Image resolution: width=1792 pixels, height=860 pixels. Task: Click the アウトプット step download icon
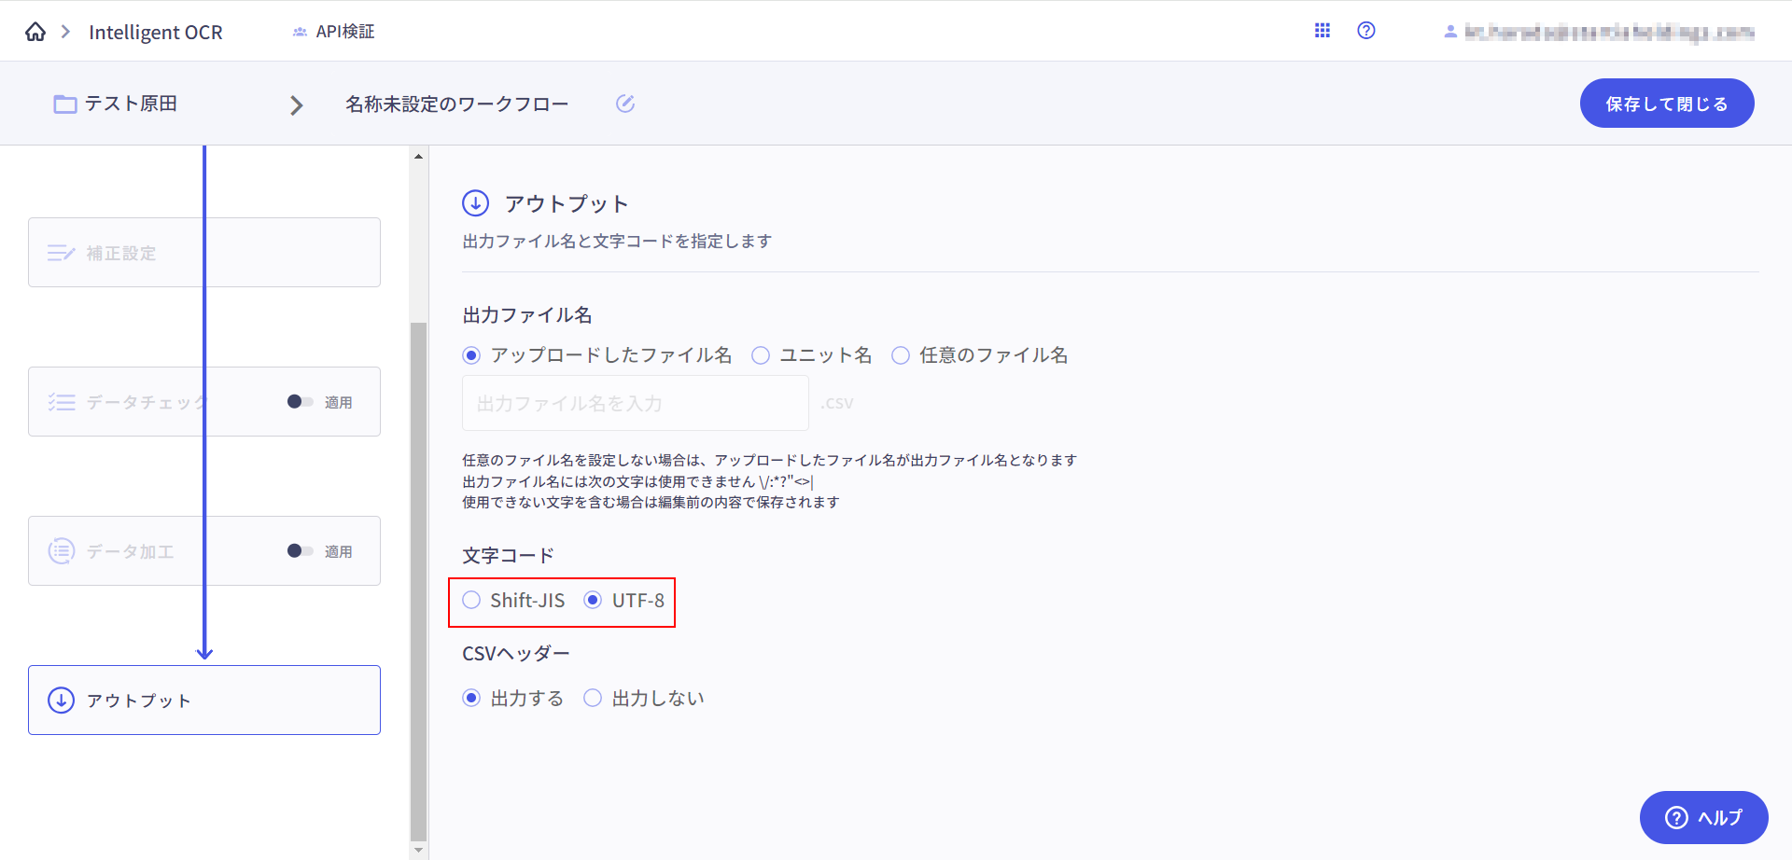click(x=62, y=700)
